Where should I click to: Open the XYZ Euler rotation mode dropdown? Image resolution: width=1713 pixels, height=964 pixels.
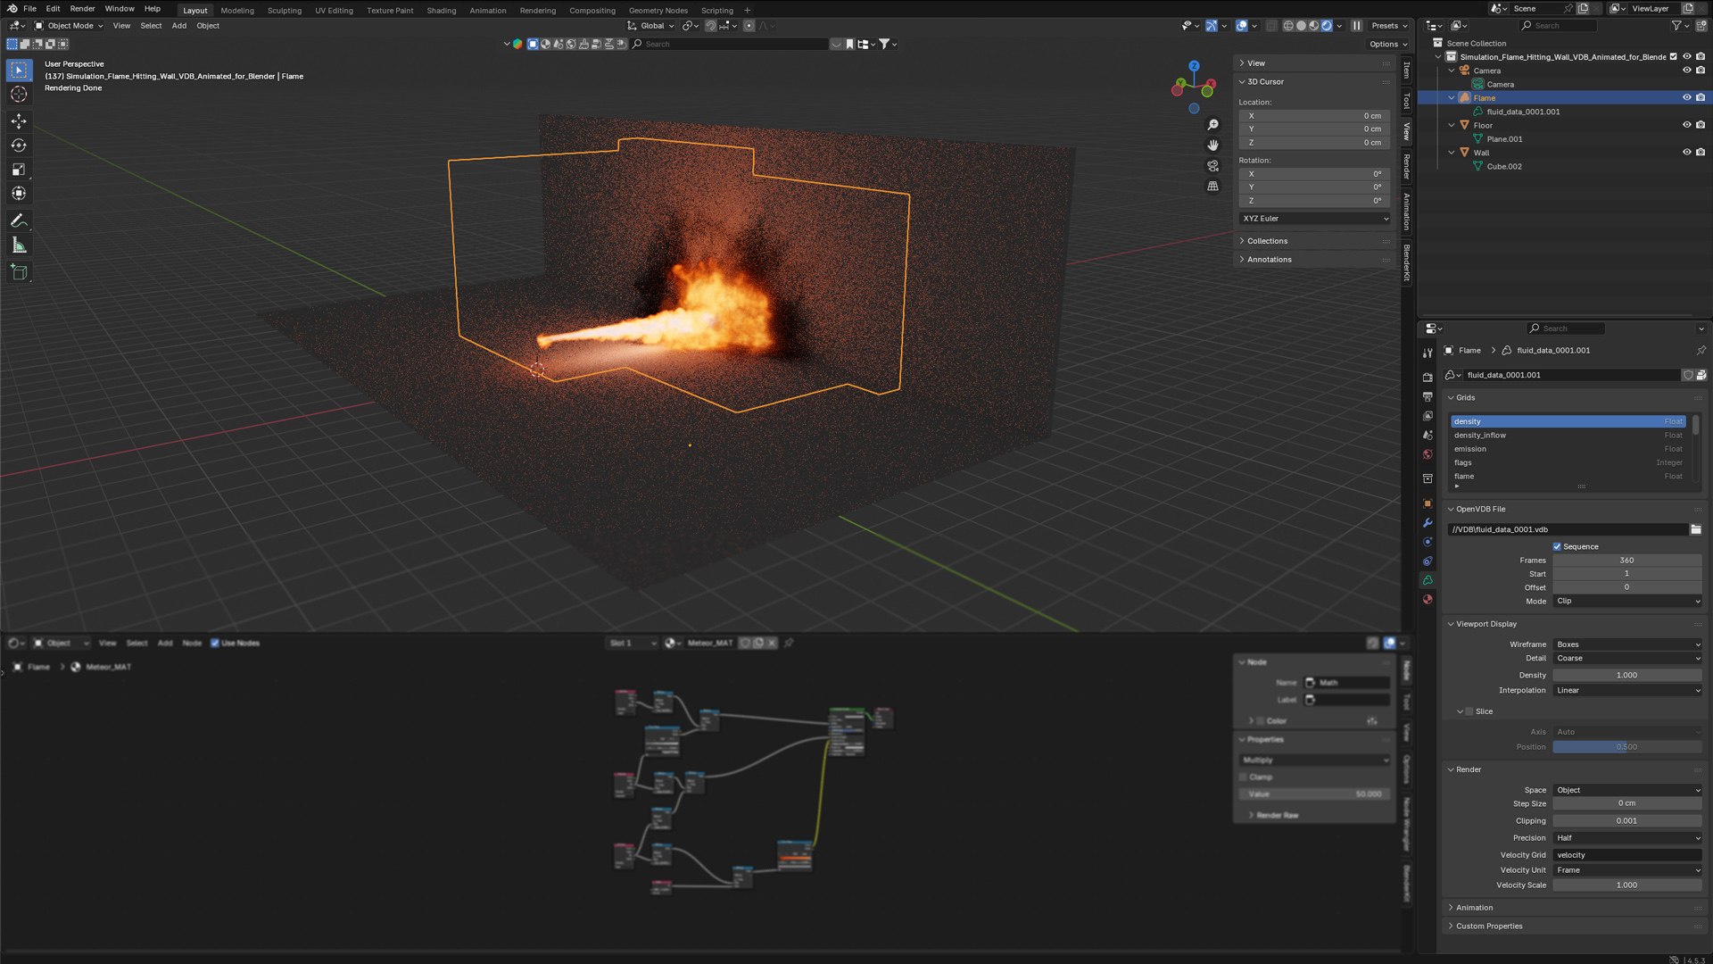tap(1315, 219)
